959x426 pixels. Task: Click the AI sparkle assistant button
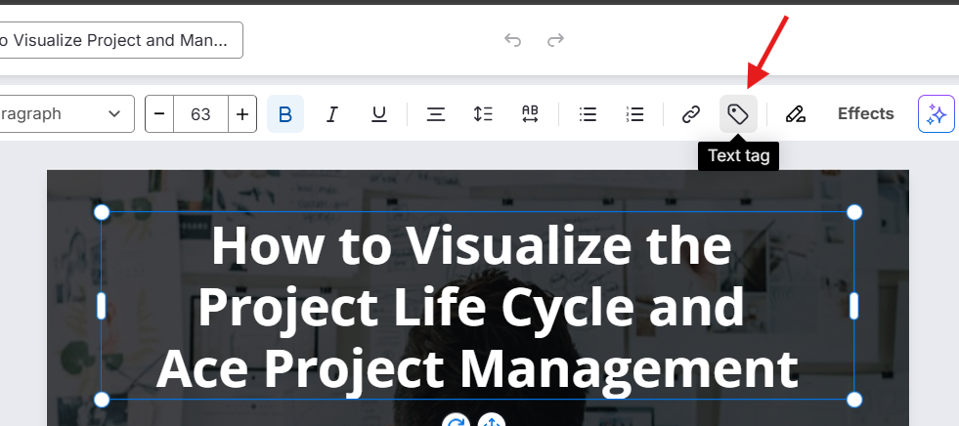pos(936,114)
